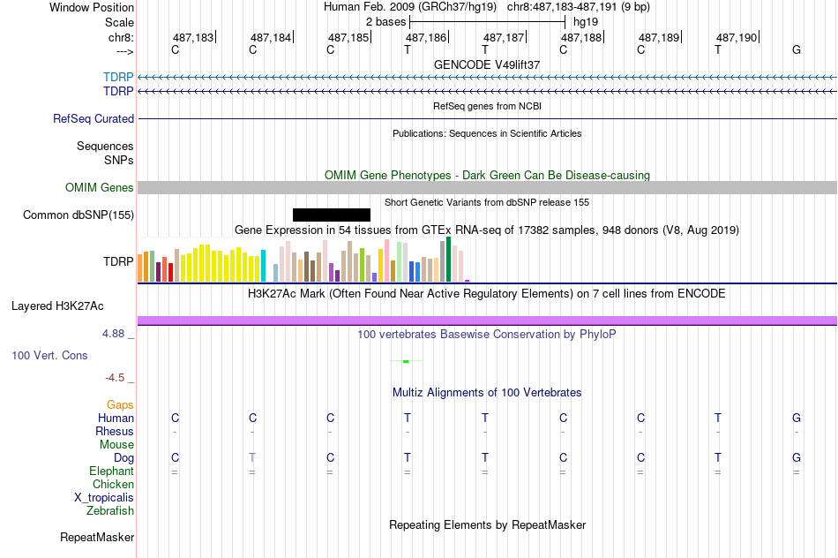Open the RefSeq Curated track label
This screenshot has height=558, width=838.
tap(94, 119)
